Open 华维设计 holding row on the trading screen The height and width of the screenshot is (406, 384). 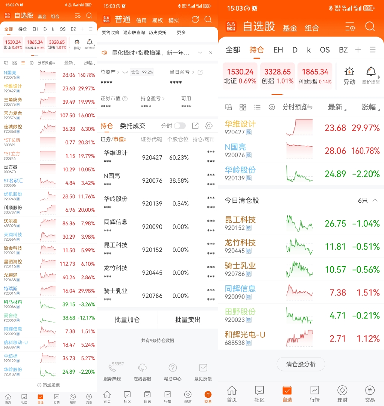point(158,158)
